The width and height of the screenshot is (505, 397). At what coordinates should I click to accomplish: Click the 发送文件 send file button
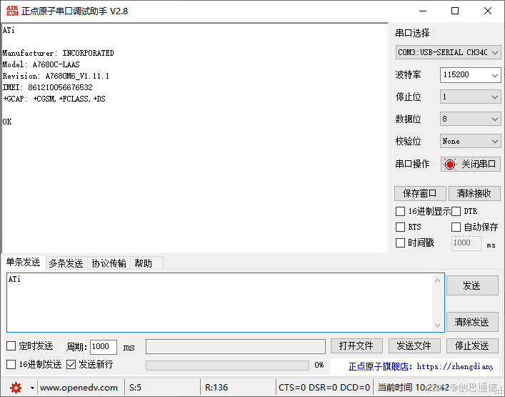pos(414,346)
